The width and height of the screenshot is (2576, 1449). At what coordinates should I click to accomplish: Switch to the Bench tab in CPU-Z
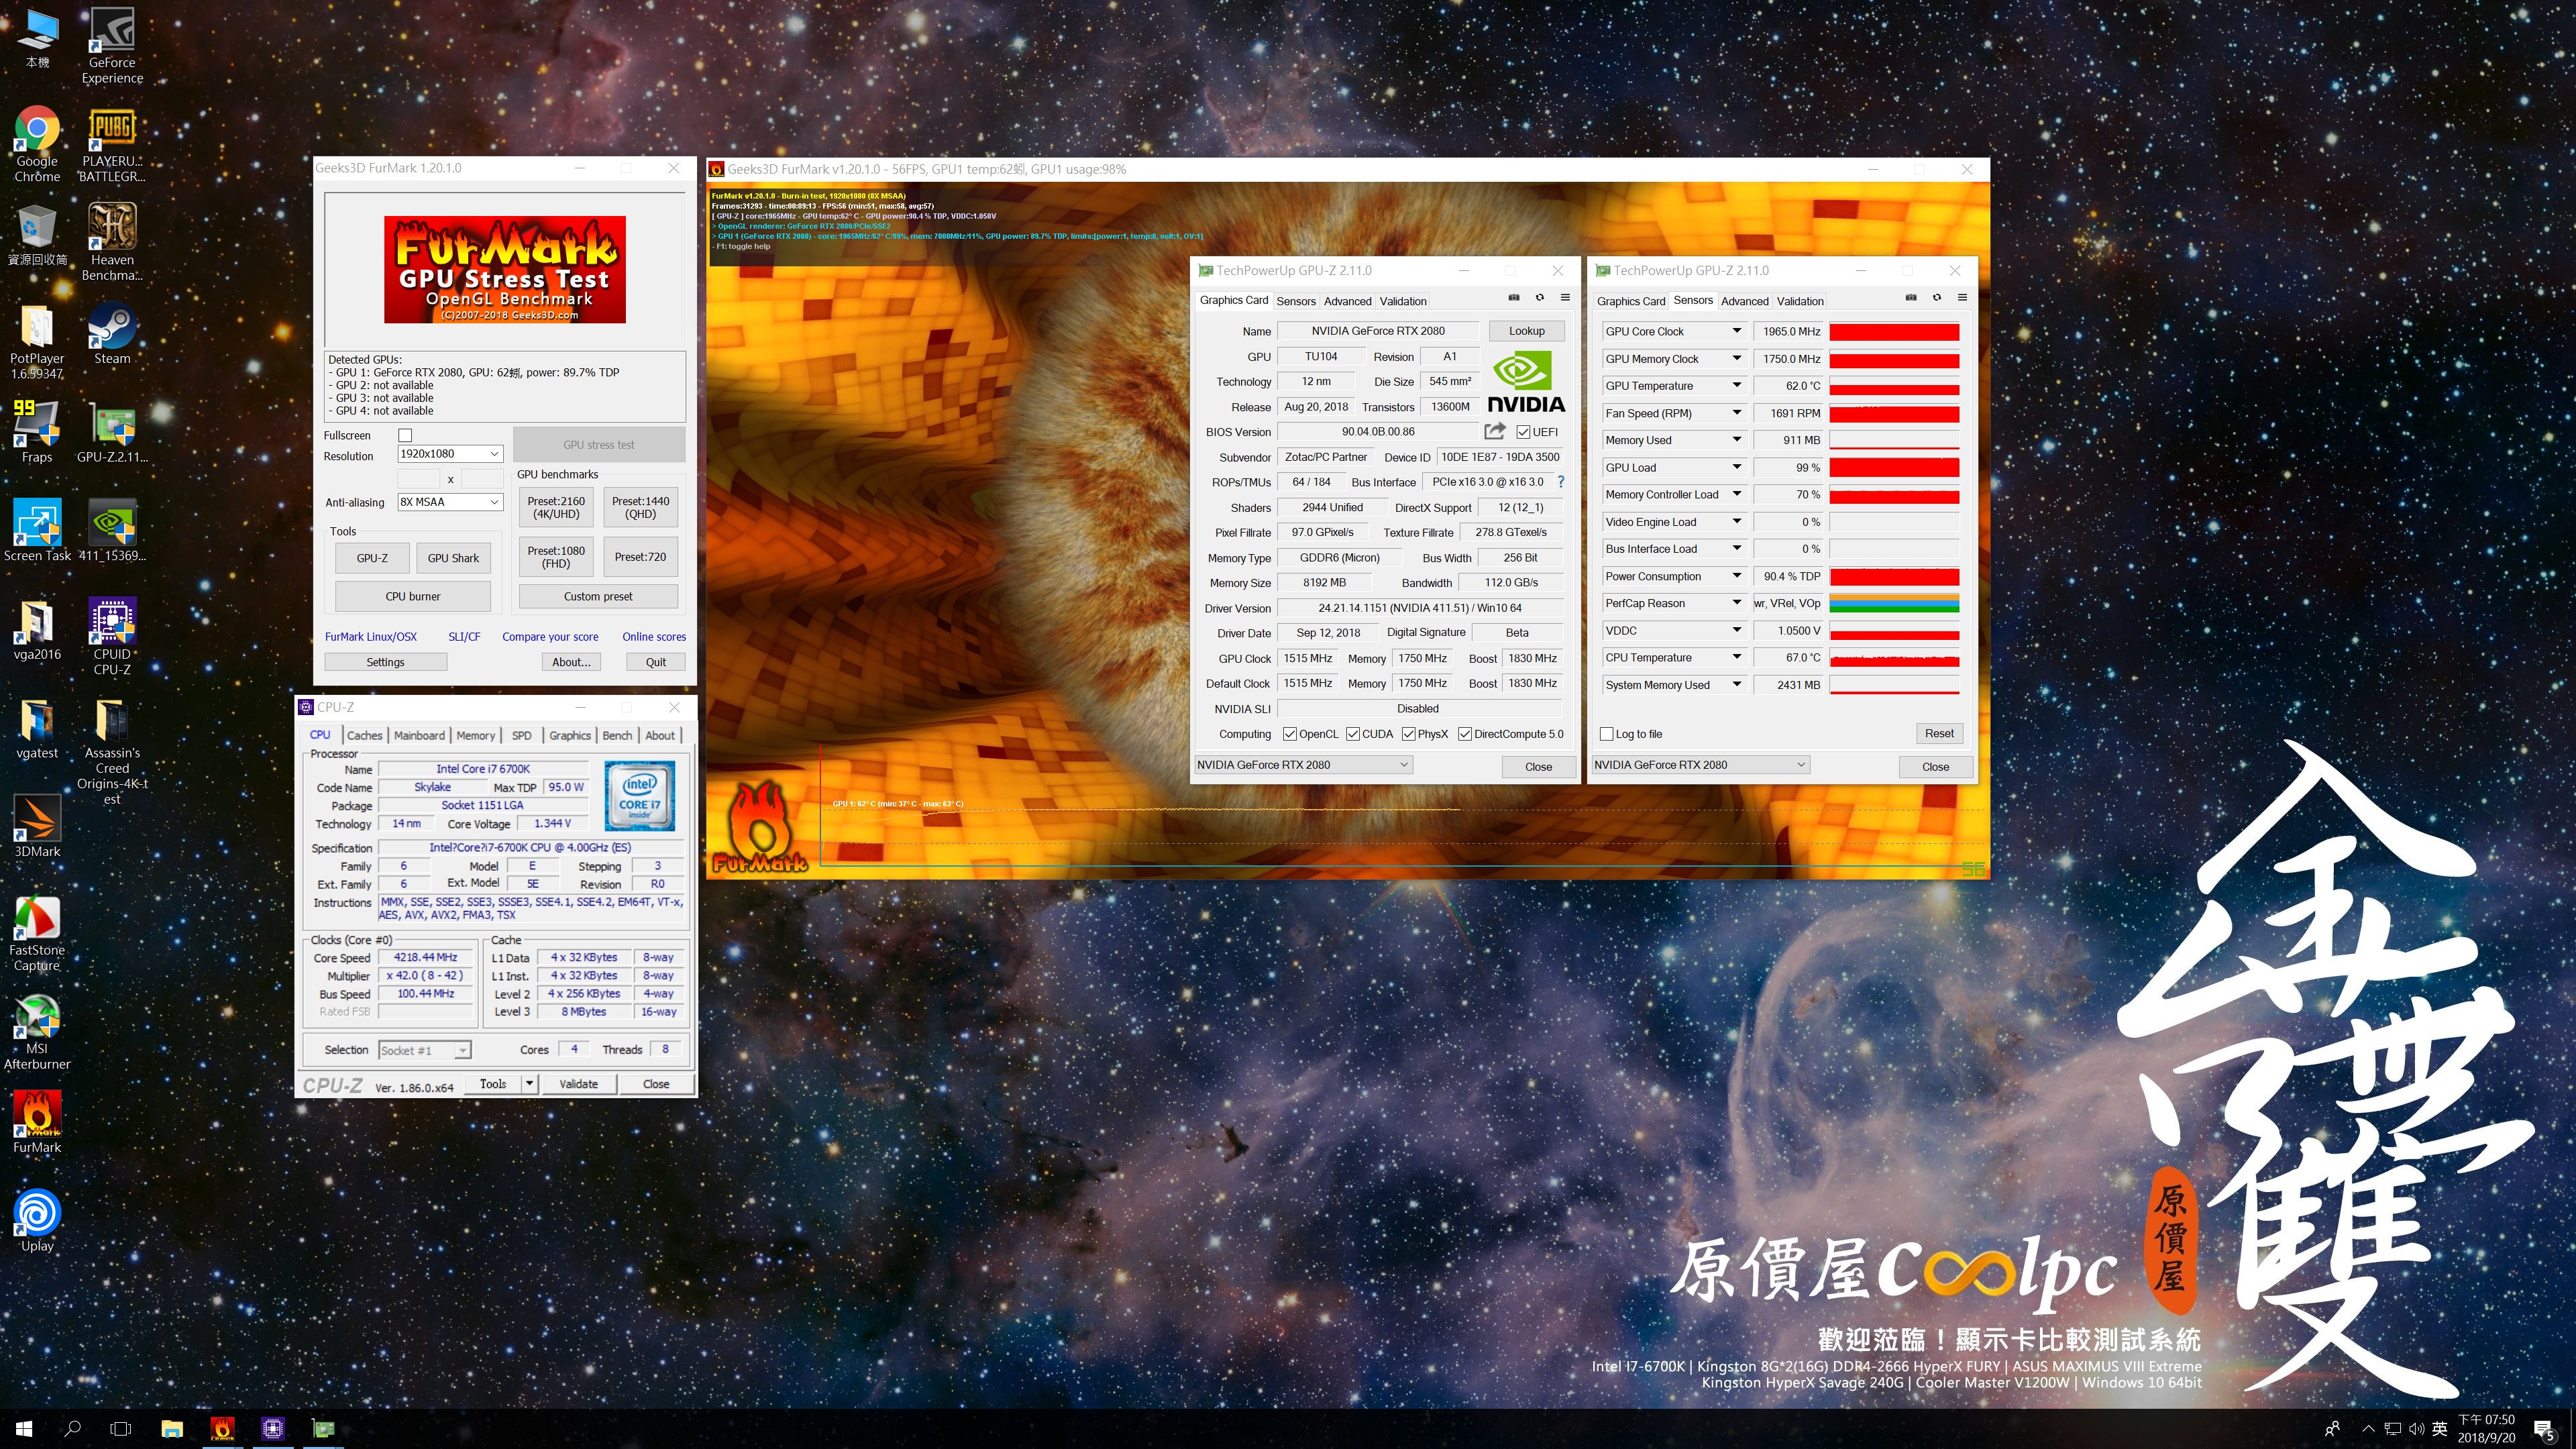click(617, 735)
